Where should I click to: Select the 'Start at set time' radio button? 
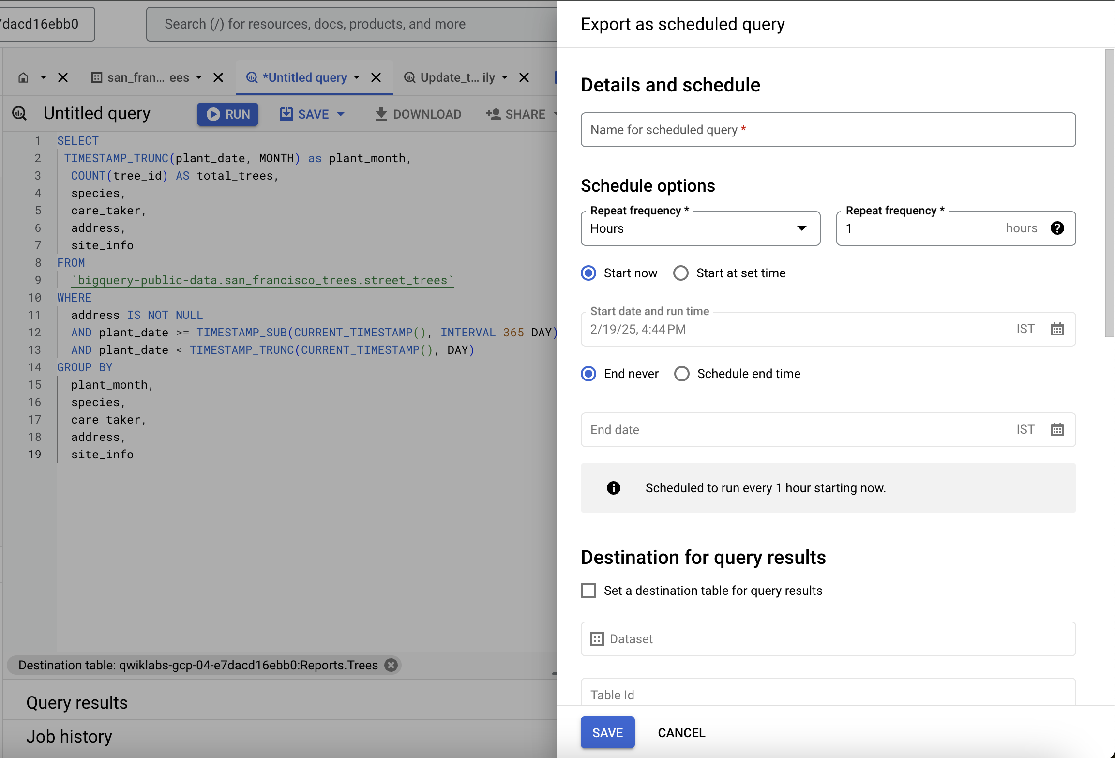pyautogui.click(x=681, y=273)
